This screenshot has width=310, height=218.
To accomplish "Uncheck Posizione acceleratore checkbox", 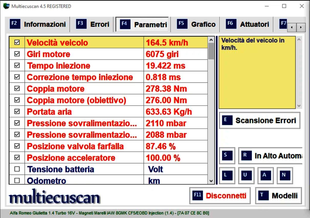I will coord(17,158).
